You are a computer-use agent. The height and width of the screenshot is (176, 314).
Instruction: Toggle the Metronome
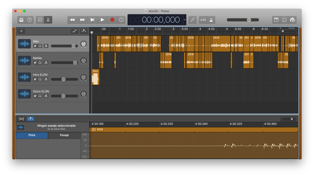(211, 20)
